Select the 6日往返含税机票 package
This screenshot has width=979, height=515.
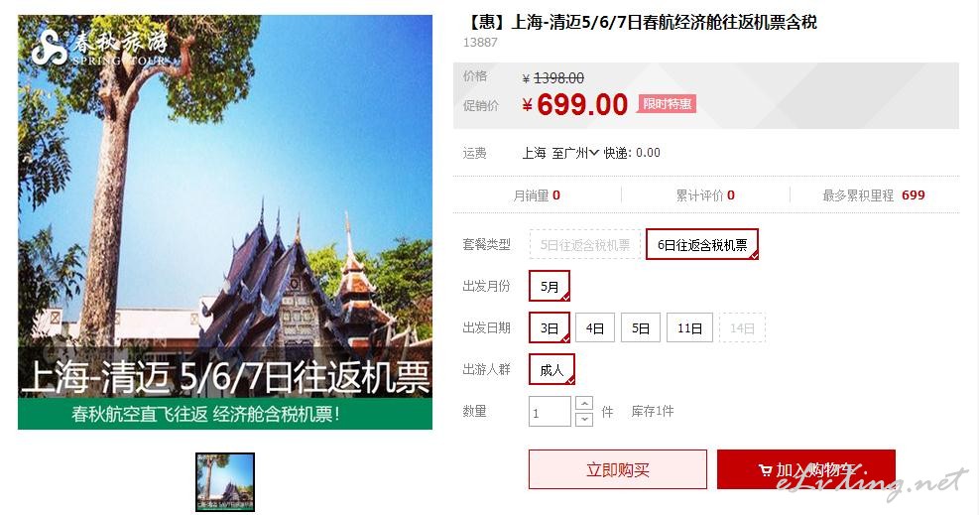(x=702, y=245)
